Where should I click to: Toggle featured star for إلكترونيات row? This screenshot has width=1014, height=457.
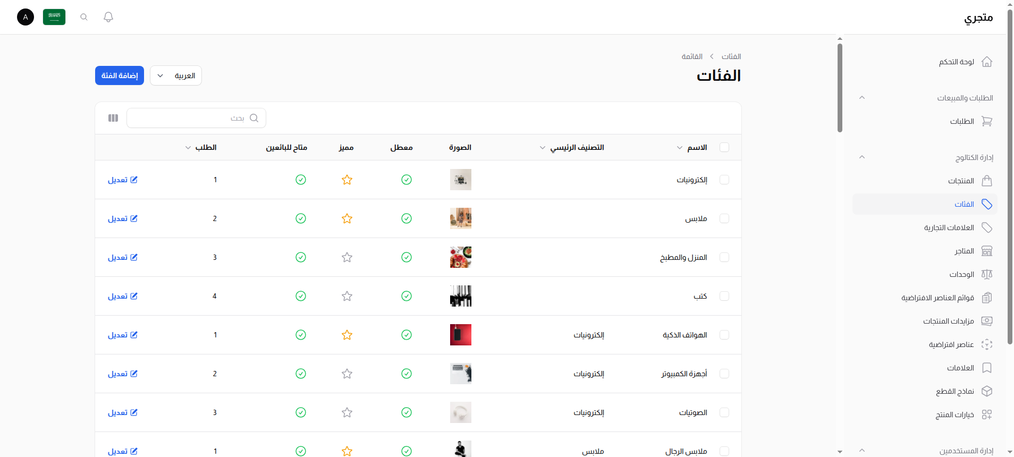coord(347,180)
